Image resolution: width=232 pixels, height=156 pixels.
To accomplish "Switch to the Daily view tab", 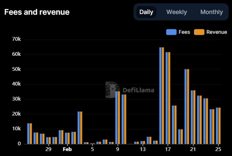I will (146, 12).
